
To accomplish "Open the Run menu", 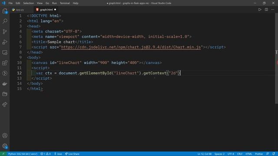I will [54, 3].
